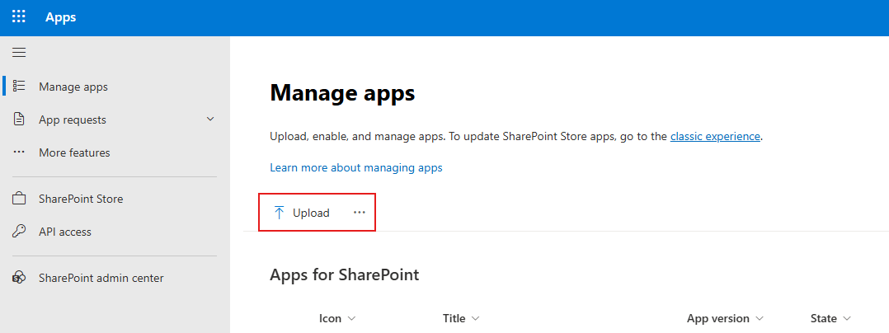The image size is (889, 333).
Task: Click the SharePoint Store shopping bag icon
Action: click(19, 199)
